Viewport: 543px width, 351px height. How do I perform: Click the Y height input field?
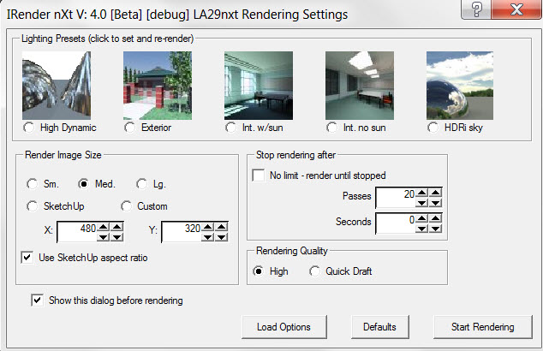click(x=186, y=231)
